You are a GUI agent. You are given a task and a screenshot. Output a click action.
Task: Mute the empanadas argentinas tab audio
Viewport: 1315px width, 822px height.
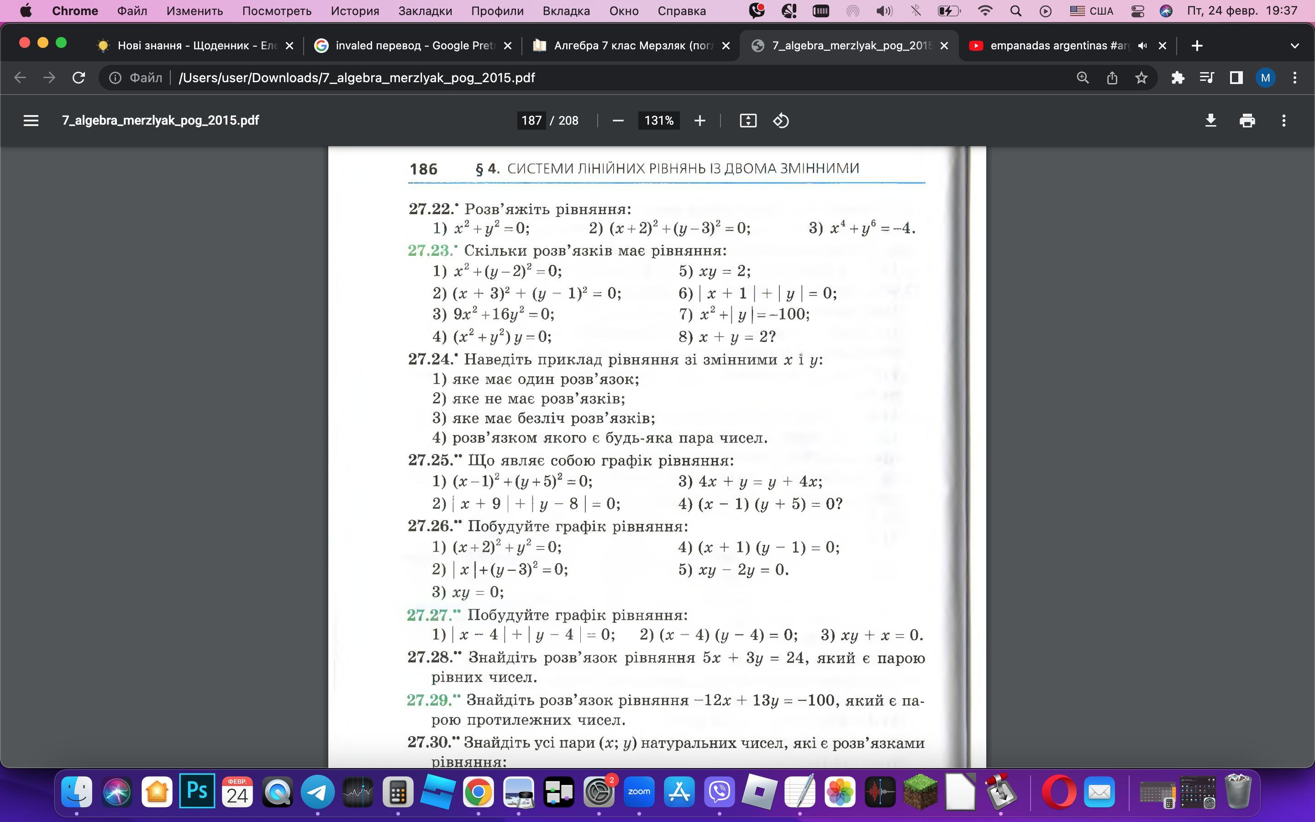pos(1142,46)
